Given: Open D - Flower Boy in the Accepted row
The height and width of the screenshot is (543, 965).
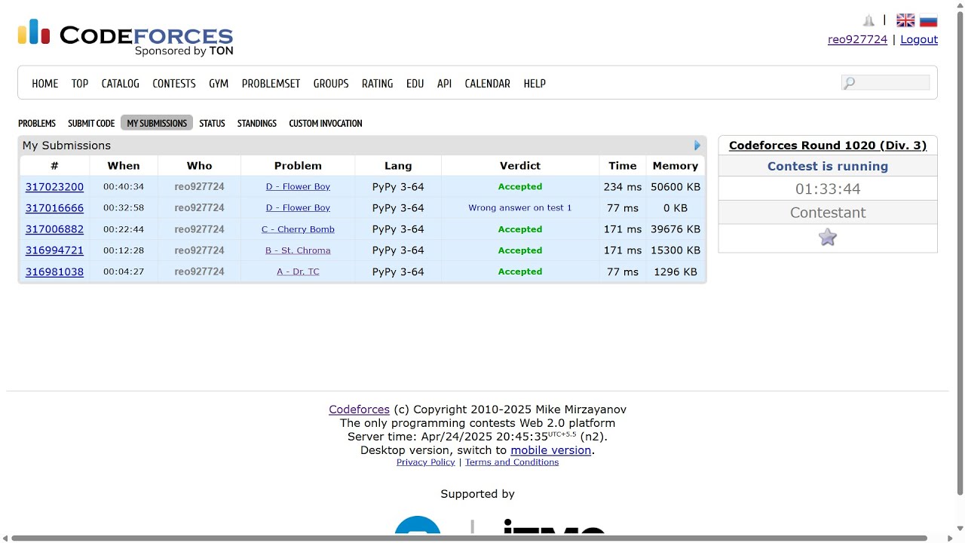Looking at the screenshot, I should tap(298, 187).
